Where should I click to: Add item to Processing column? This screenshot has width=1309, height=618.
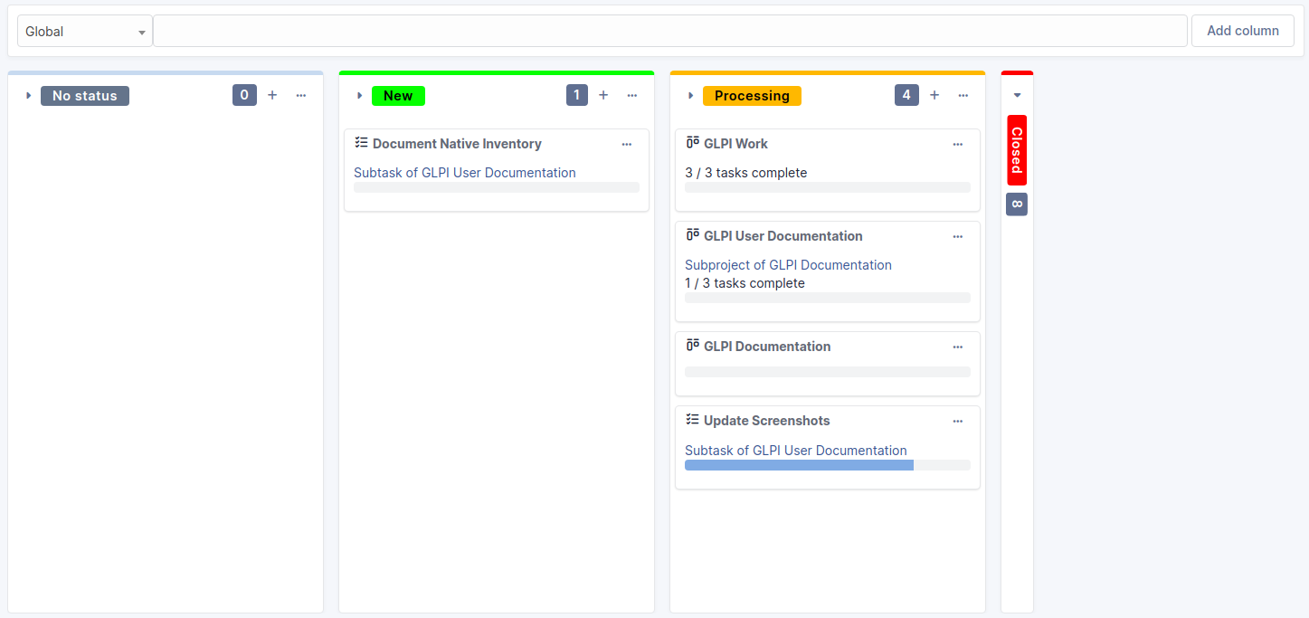(934, 95)
